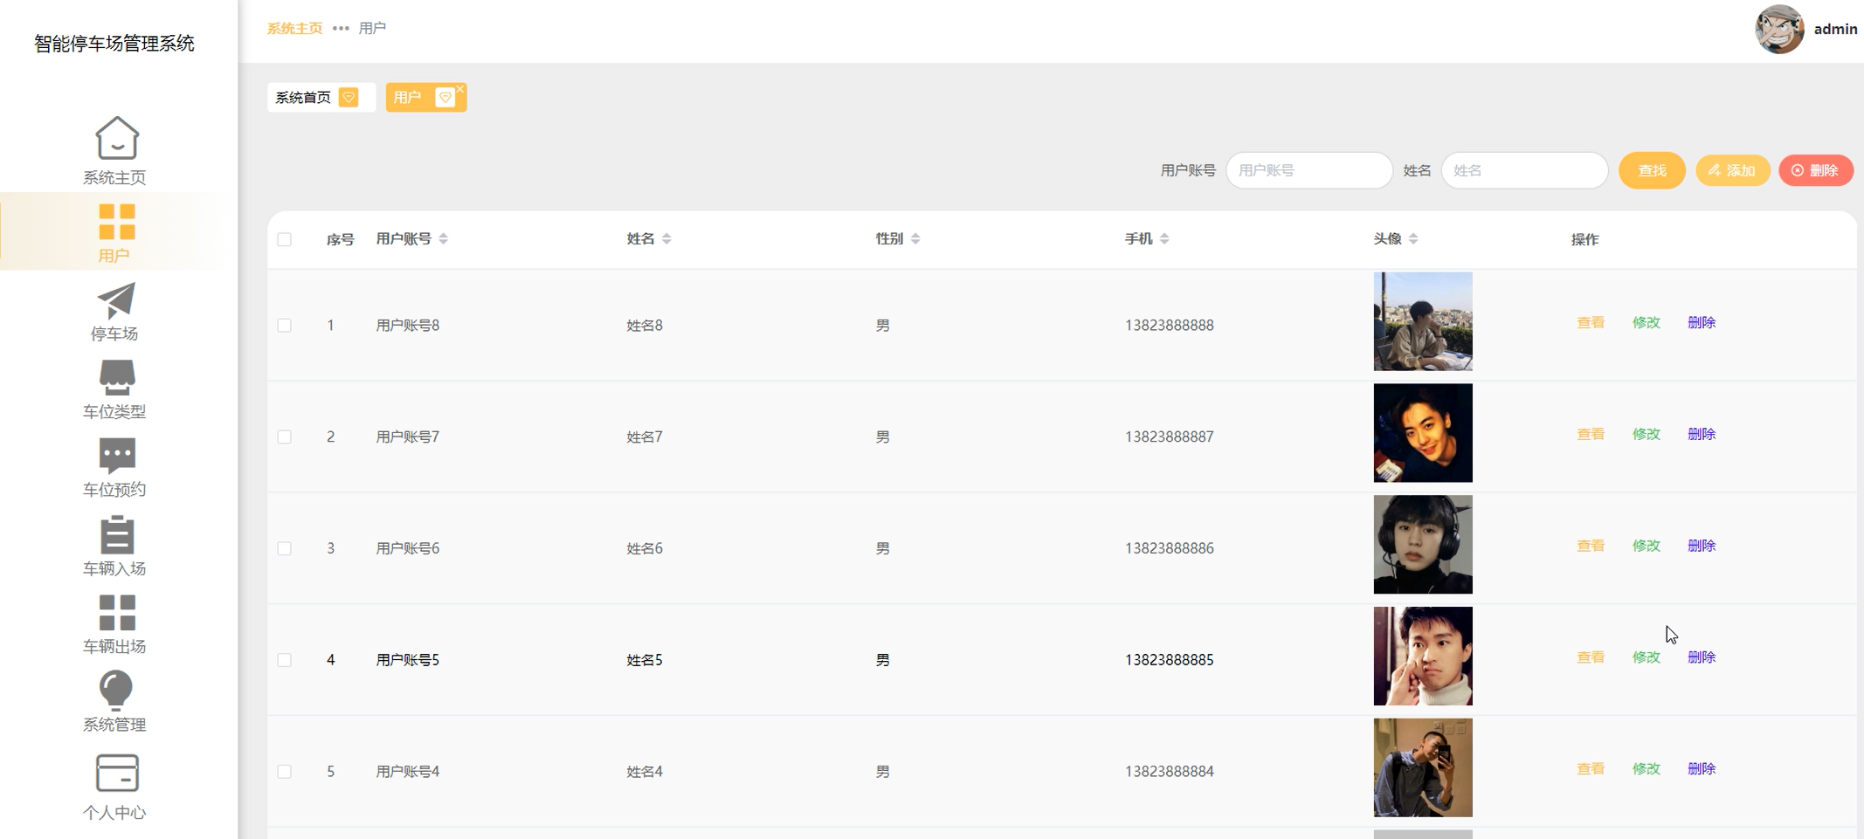
Task: Edit 用户账号7 via 修改
Action: tap(1647, 434)
